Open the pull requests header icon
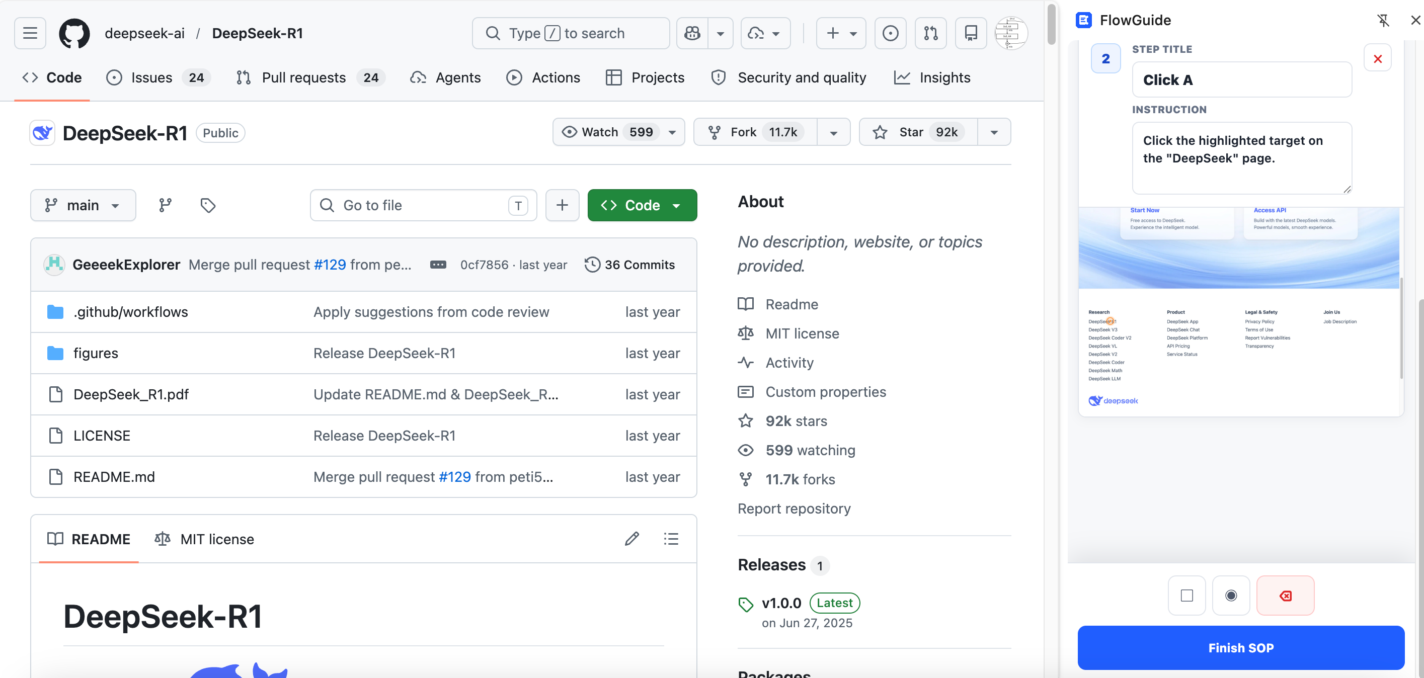The height and width of the screenshot is (678, 1424). (x=930, y=33)
